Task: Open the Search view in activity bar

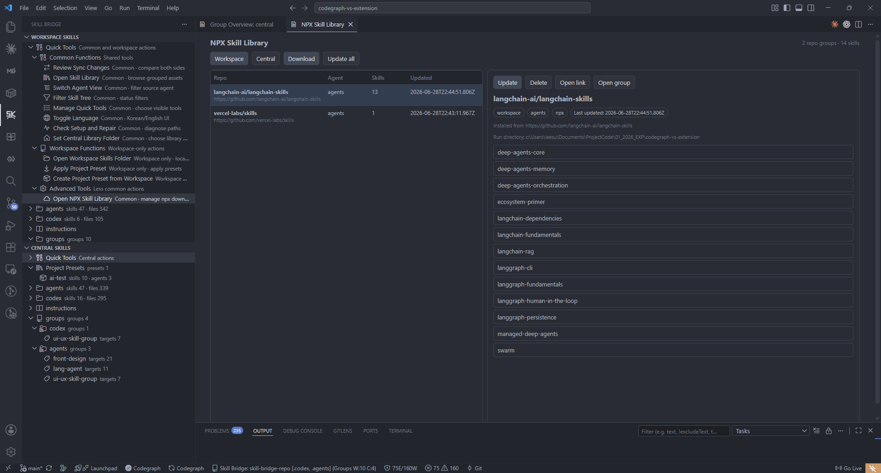Action: point(11,181)
